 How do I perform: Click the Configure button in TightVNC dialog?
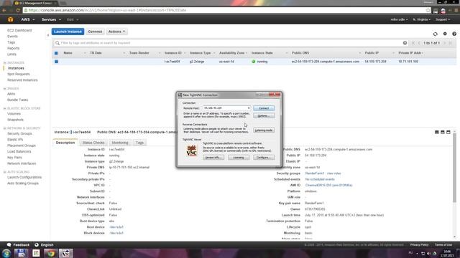pyautogui.click(x=264, y=158)
